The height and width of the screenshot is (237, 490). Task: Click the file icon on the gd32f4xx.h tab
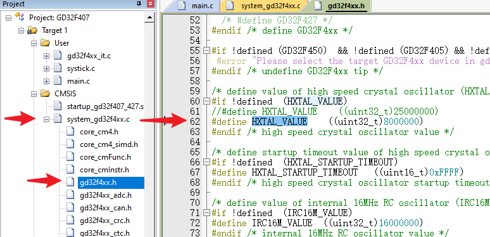pos(318,6)
